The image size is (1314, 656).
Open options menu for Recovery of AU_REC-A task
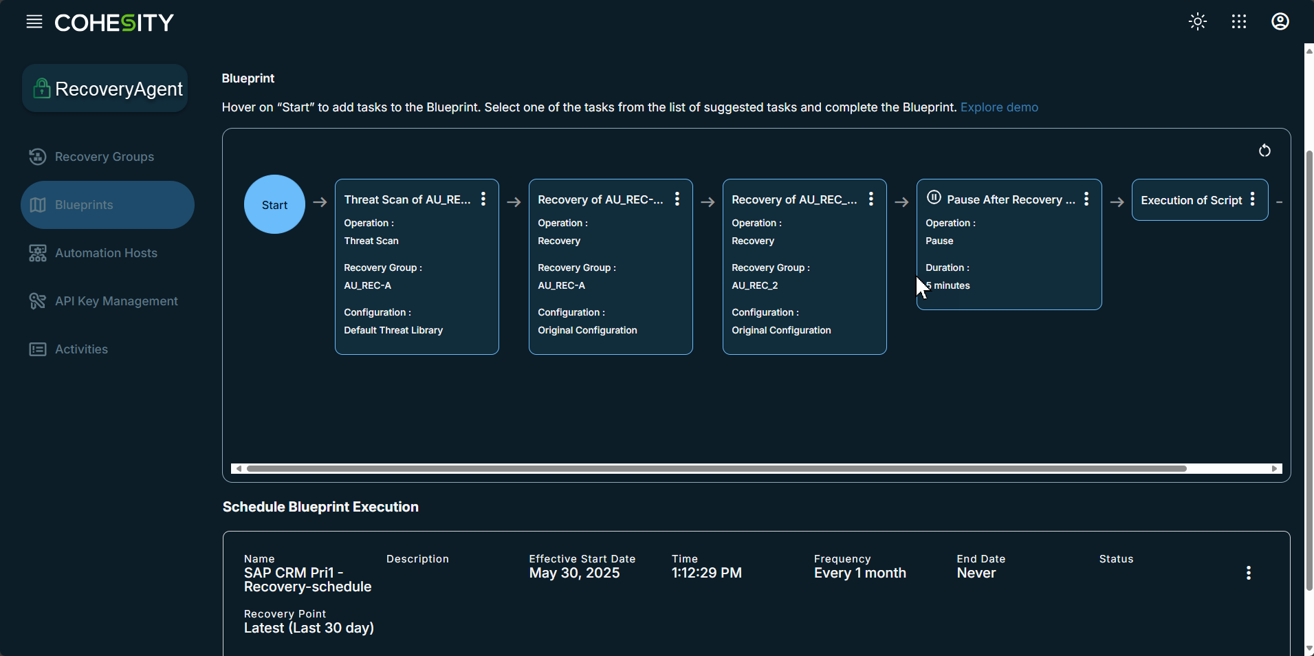pos(677,199)
